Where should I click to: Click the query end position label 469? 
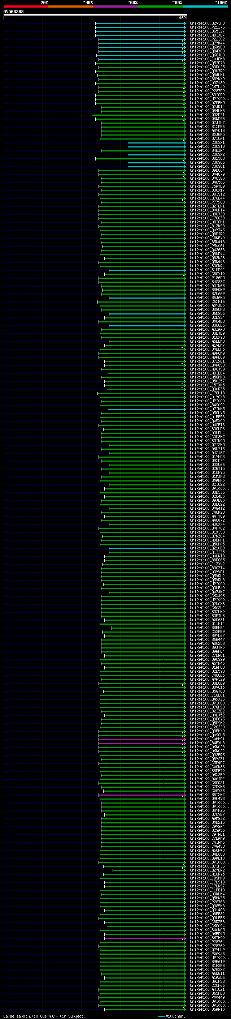click(182, 18)
